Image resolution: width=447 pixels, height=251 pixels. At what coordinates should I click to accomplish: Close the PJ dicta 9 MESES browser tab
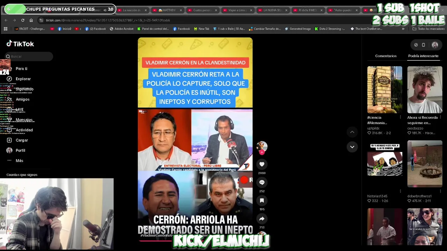[x=322, y=10]
